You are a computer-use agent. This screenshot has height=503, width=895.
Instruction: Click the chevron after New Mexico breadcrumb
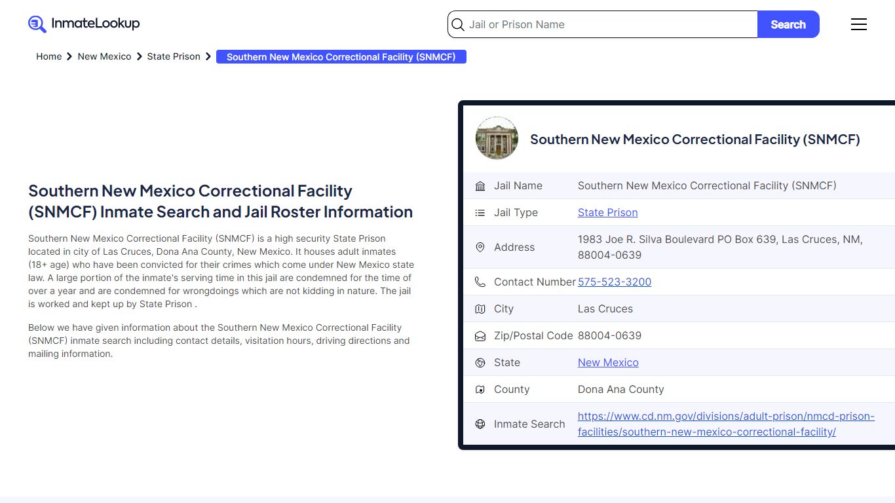pos(139,57)
